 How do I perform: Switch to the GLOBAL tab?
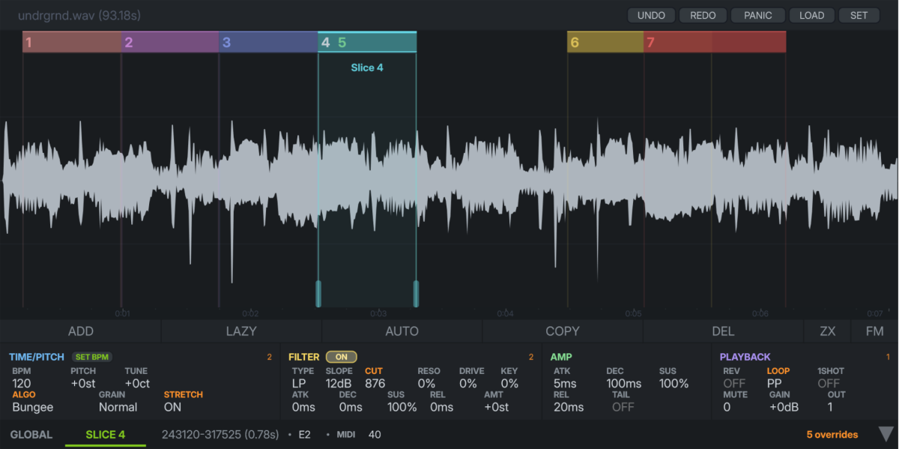pyautogui.click(x=31, y=435)
